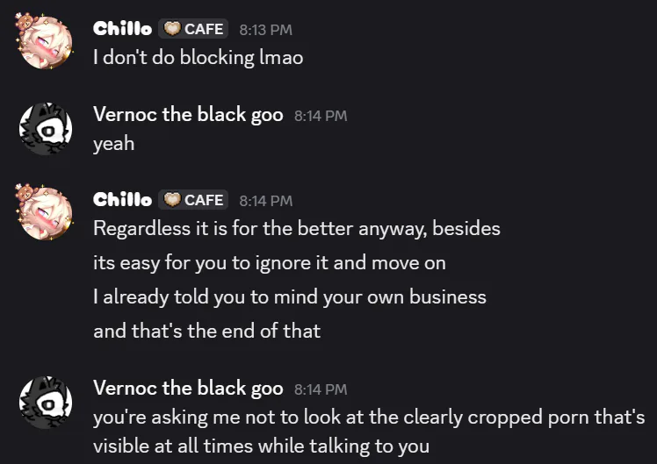The height and width of the screenshot is (464, 657).
Task: Click the CAFE text of Chillo's 8:14 PM tag
Action: [x=203, y=200]
